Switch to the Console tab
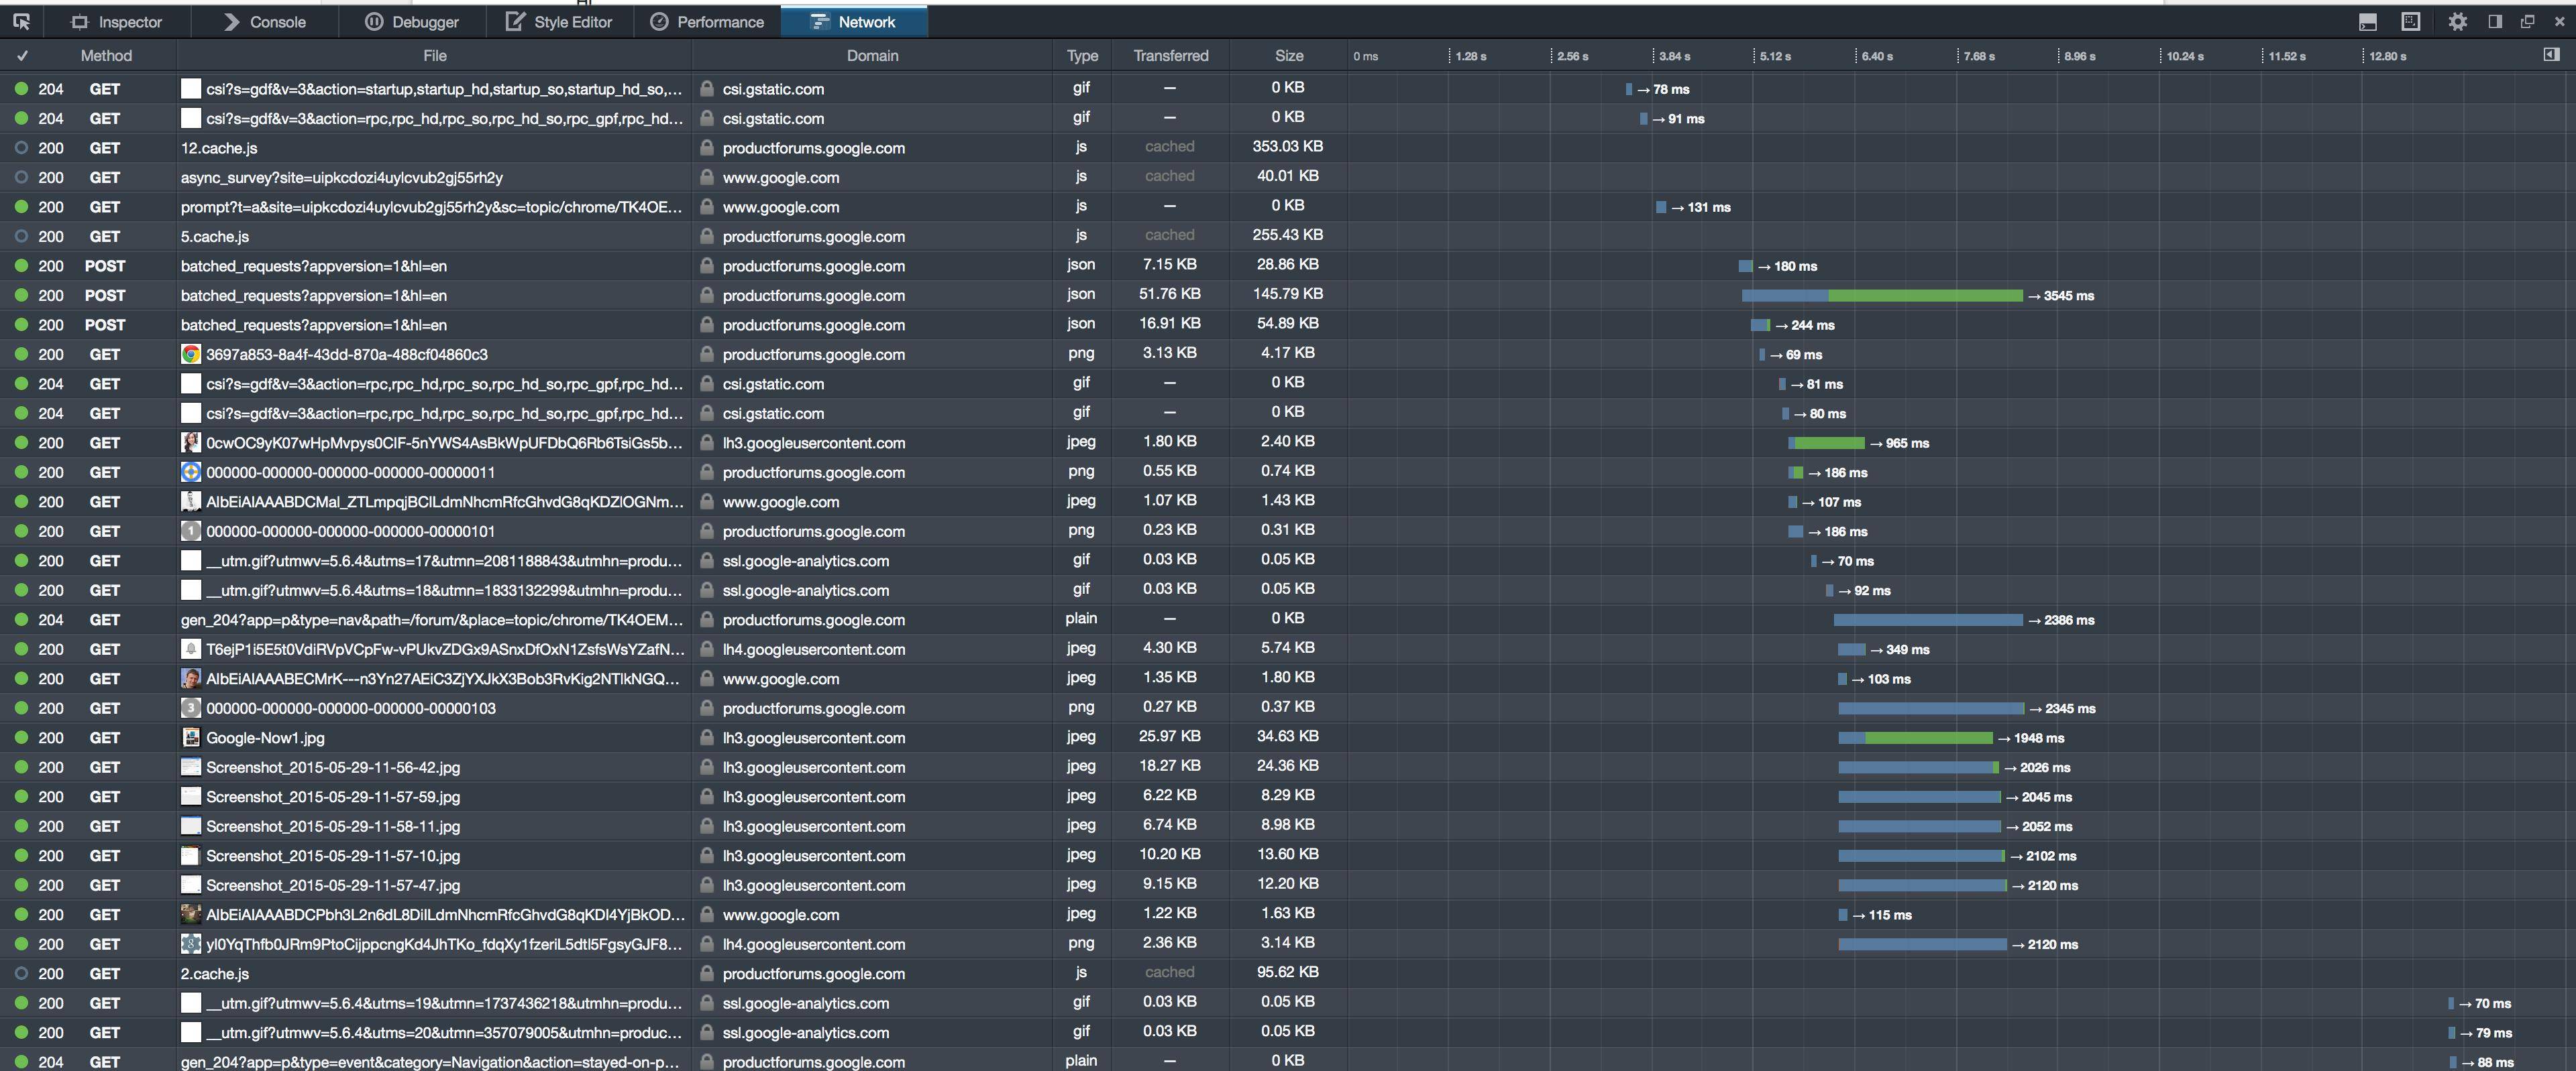Screen dimensions: 2576x1071 pos(264,22)
